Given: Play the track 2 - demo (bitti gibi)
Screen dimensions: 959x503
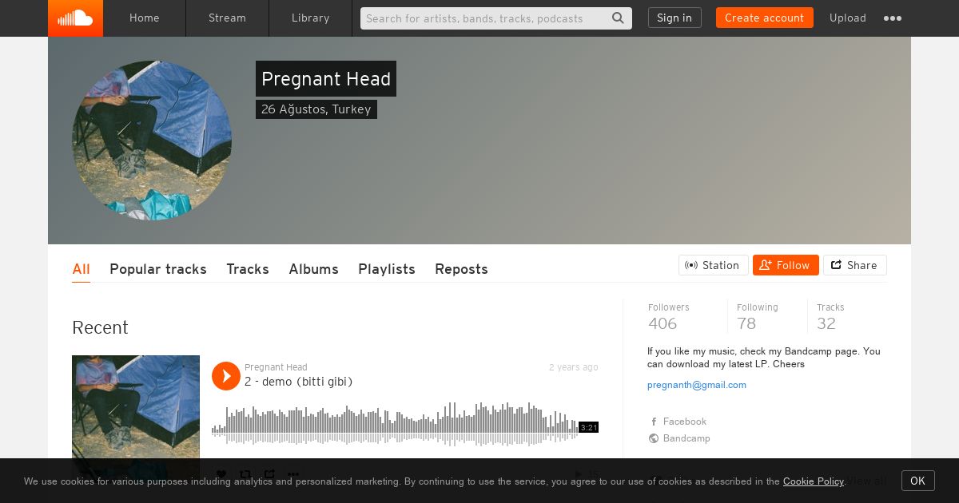Looking at the screenshot, I should click(226, 376).
